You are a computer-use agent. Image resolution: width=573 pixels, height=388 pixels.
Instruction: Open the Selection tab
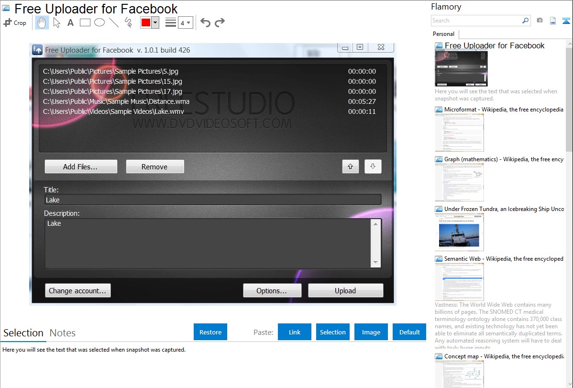[23, 333]
